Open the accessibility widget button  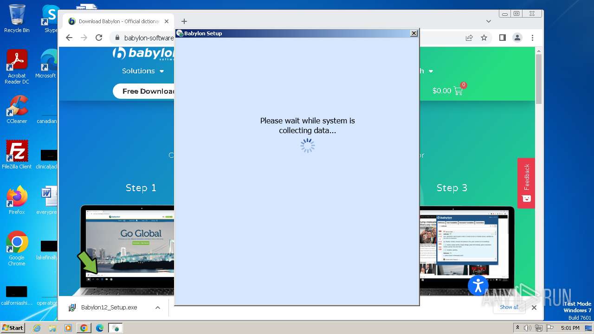click(478, 285)
